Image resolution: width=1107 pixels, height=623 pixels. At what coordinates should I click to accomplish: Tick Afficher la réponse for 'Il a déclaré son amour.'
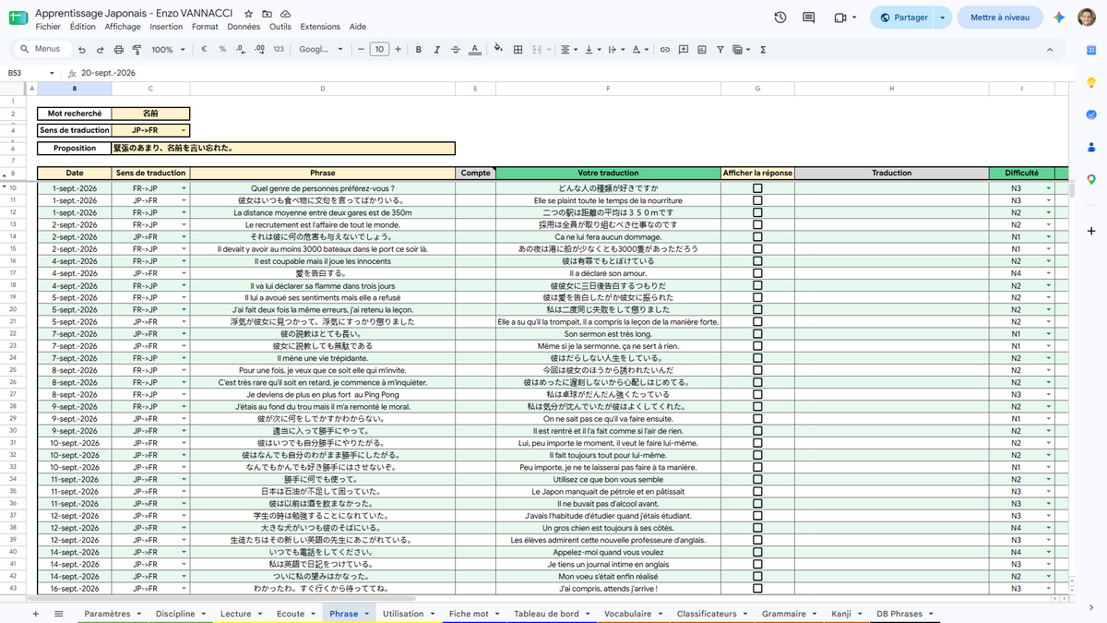757,273
